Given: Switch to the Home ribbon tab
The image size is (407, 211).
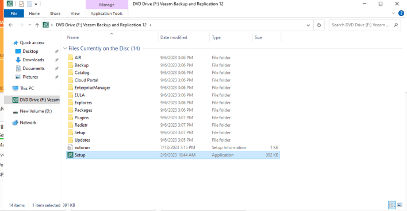Looking at the screenshot, I should (34, 13).
